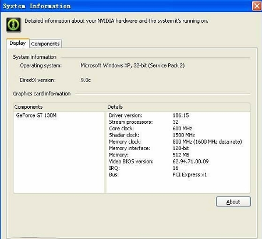Image resolution: width=262 pixels, height=239 pixels.
Task: Click the Components column header
Action: click(x=59, y=107)
